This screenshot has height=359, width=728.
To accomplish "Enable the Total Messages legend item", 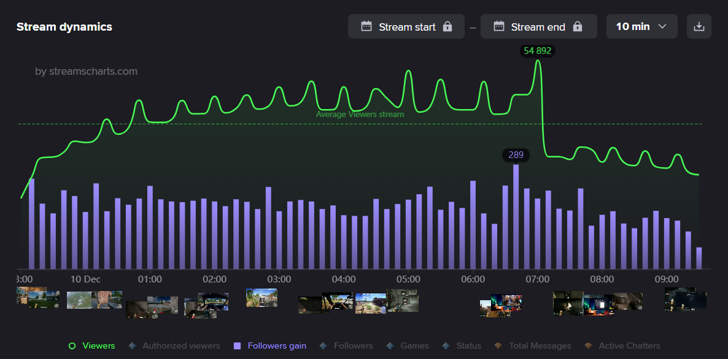I will point(533,346).
